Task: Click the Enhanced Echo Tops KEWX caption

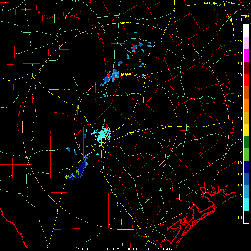Action: (125, 249)
